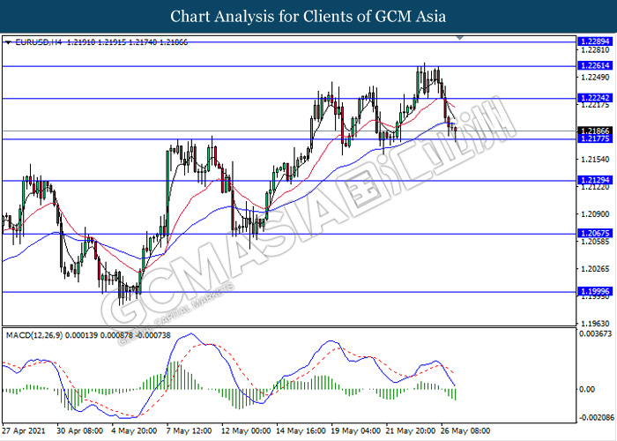The image size is (617, 441).
Task: Select the 1.21775 support level label
Action: point(595,138)
